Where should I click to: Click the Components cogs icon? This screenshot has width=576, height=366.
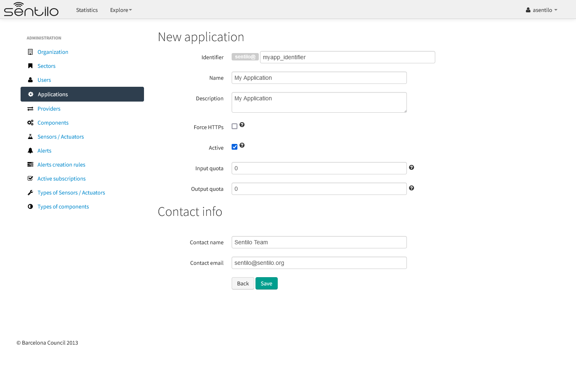30,123
